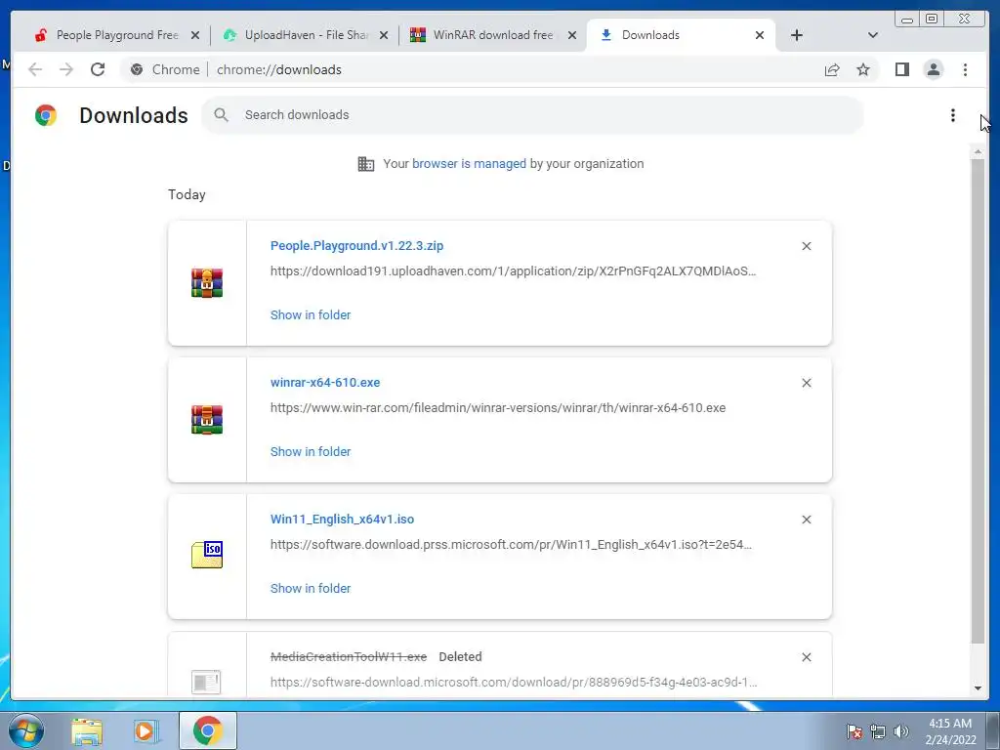Click the managed organization building icon
This screenshot has width=1000, height=750.
coord(365,164)
